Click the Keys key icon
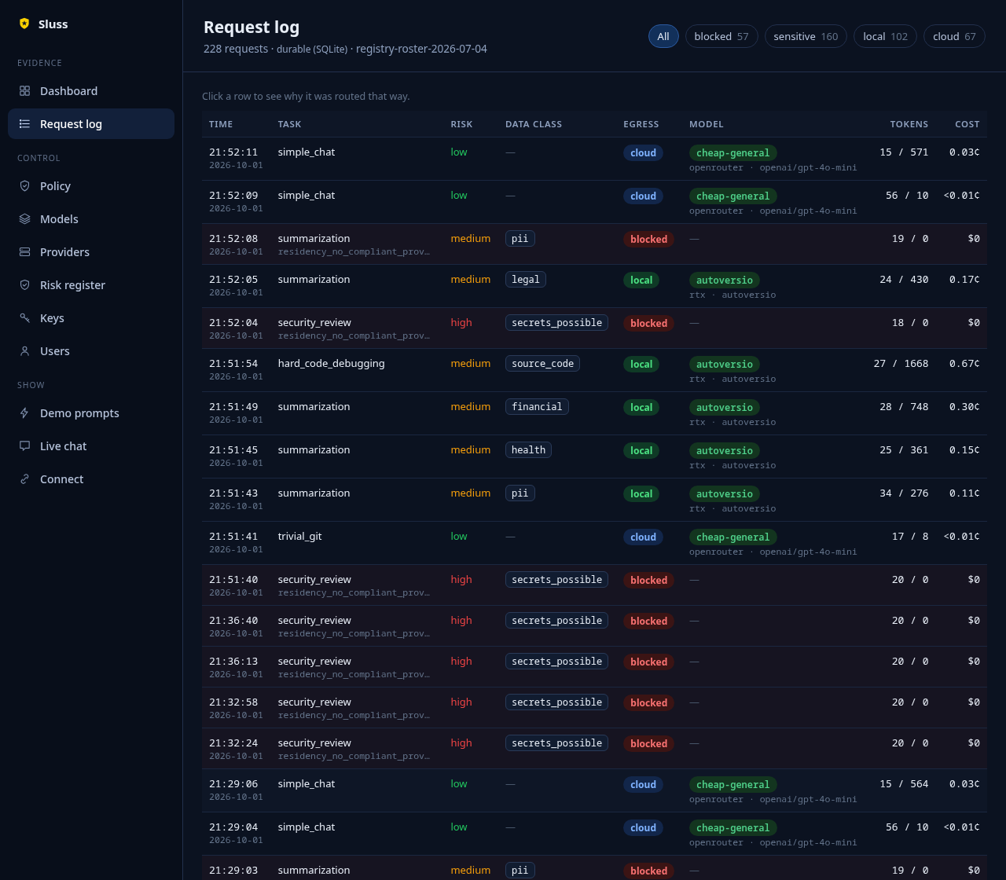Image resolution: width=1006 pixels, height=880 pixels. click(x=24, y=318)
